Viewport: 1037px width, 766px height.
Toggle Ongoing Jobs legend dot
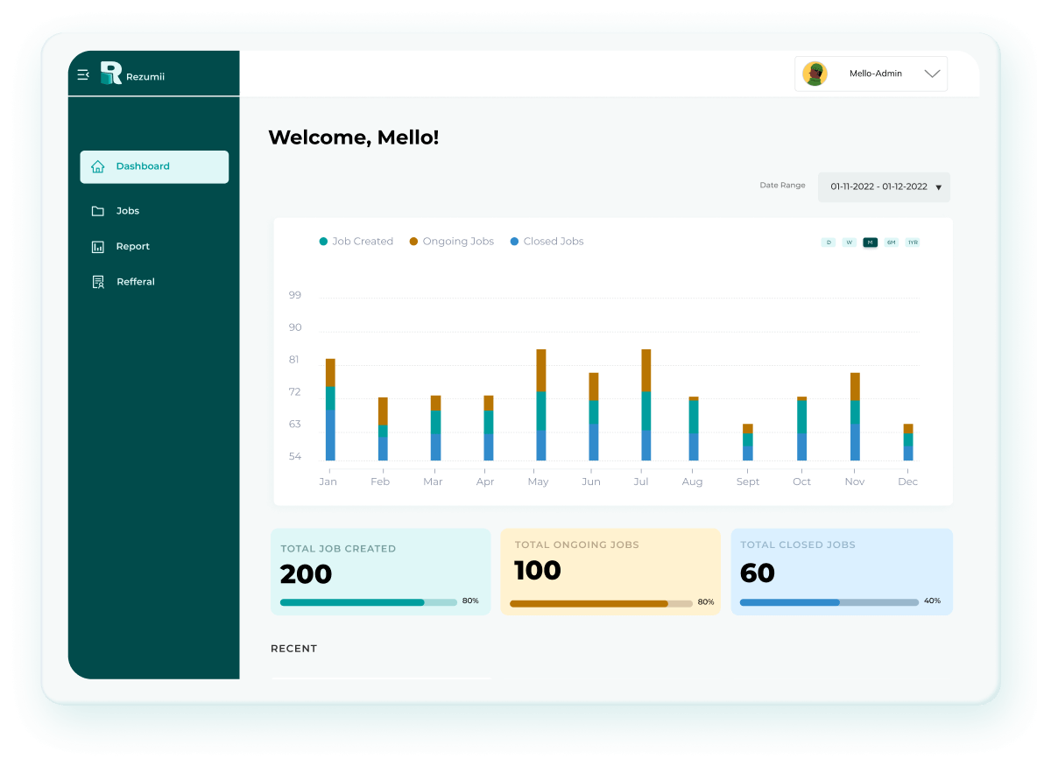click(x=413, y=242)
